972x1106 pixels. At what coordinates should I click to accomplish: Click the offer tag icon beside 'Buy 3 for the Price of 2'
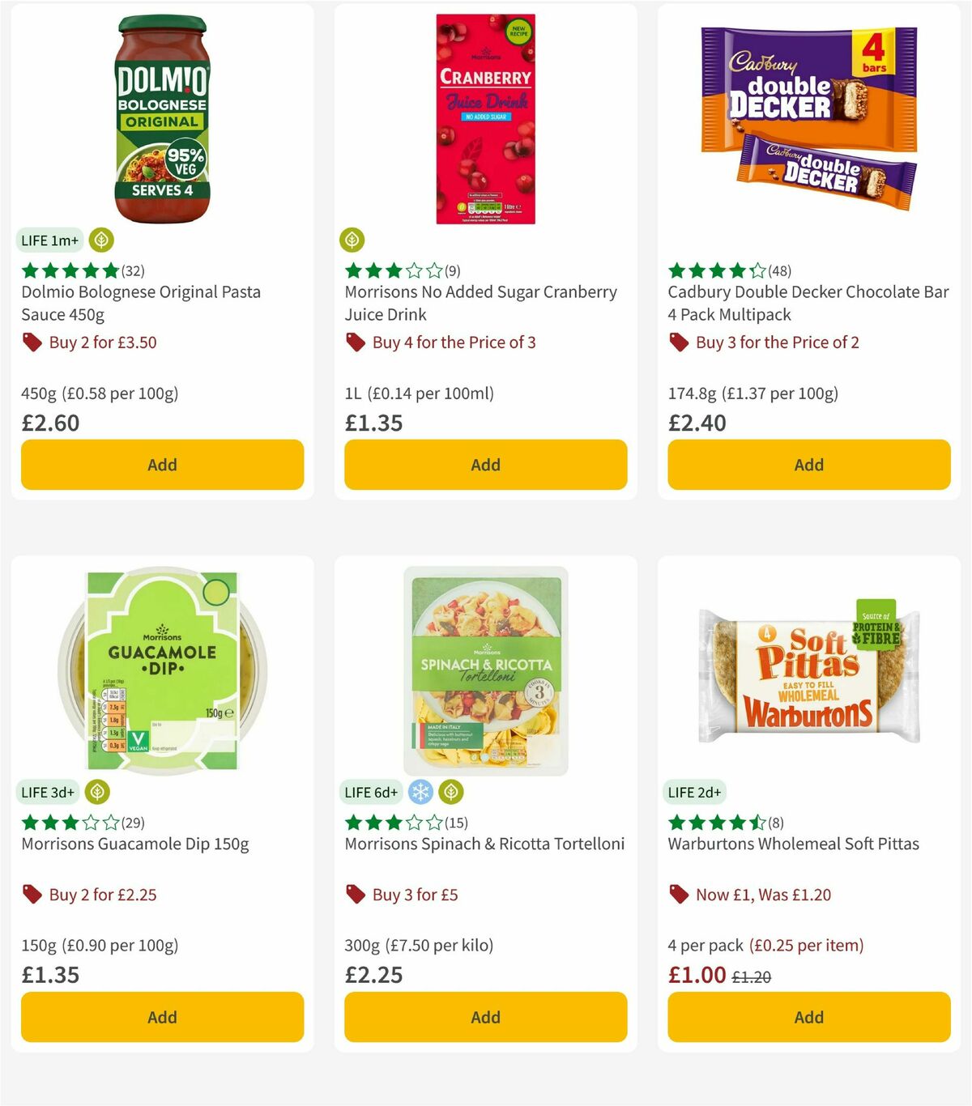click(679, 342)
